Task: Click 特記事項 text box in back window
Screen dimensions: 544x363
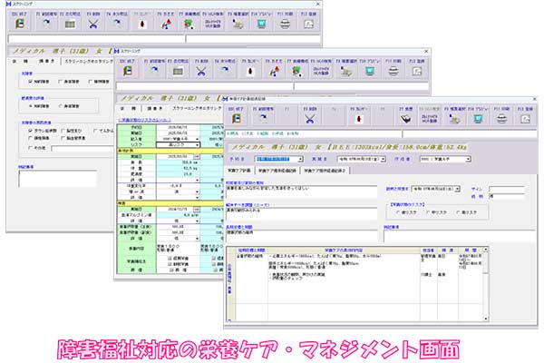Action: 58,179
